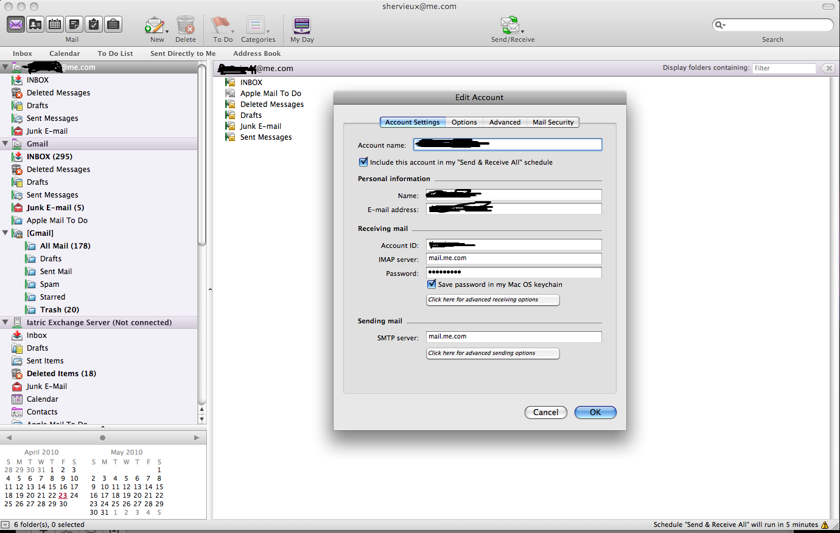The height and width of the screenshot is (533, 840).
Task: Toggle Save password in keychain checkbox
Action: coord(432,284)
